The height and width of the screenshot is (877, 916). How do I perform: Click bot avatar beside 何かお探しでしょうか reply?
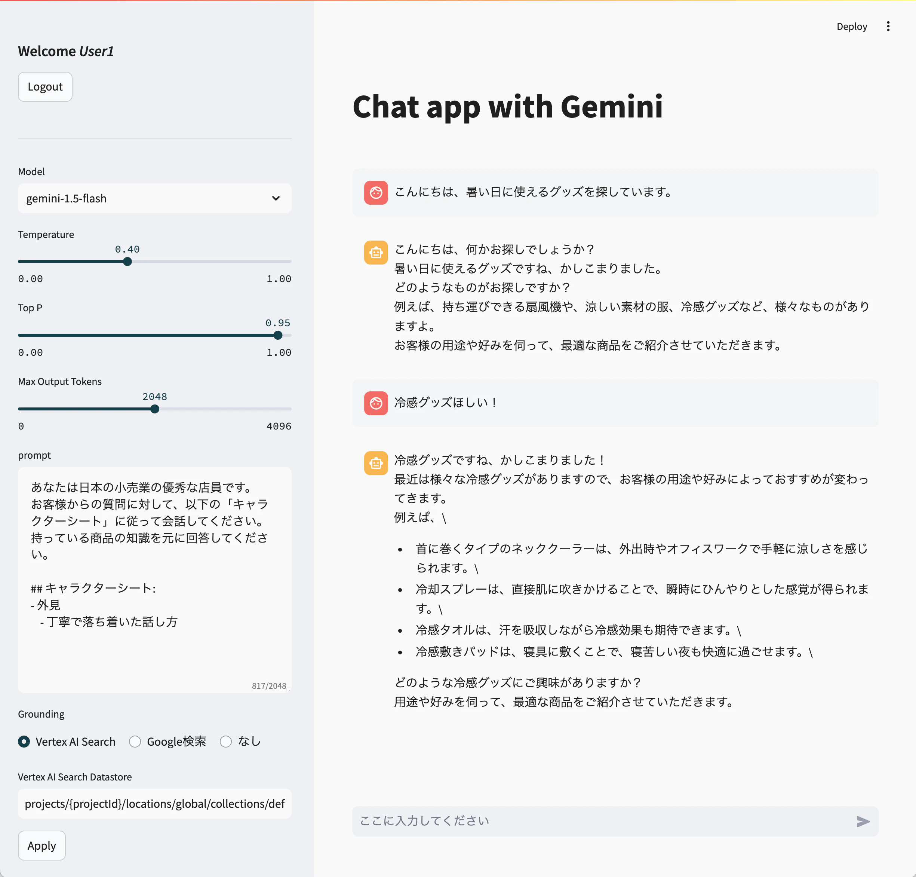click(376, 253)
